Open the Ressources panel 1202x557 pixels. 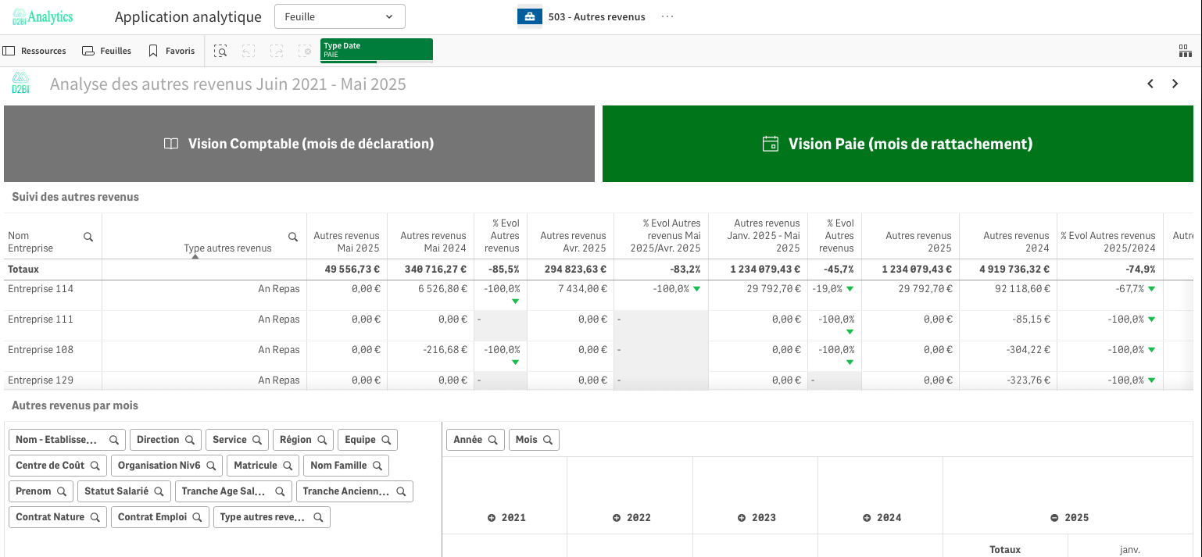[x=34, y=51]
